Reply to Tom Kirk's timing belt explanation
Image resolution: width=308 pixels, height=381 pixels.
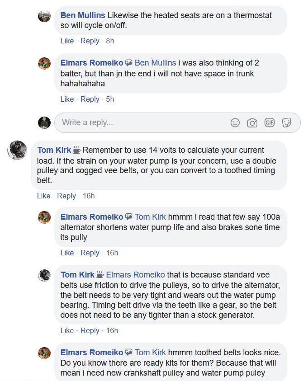[x=90, y=330]
